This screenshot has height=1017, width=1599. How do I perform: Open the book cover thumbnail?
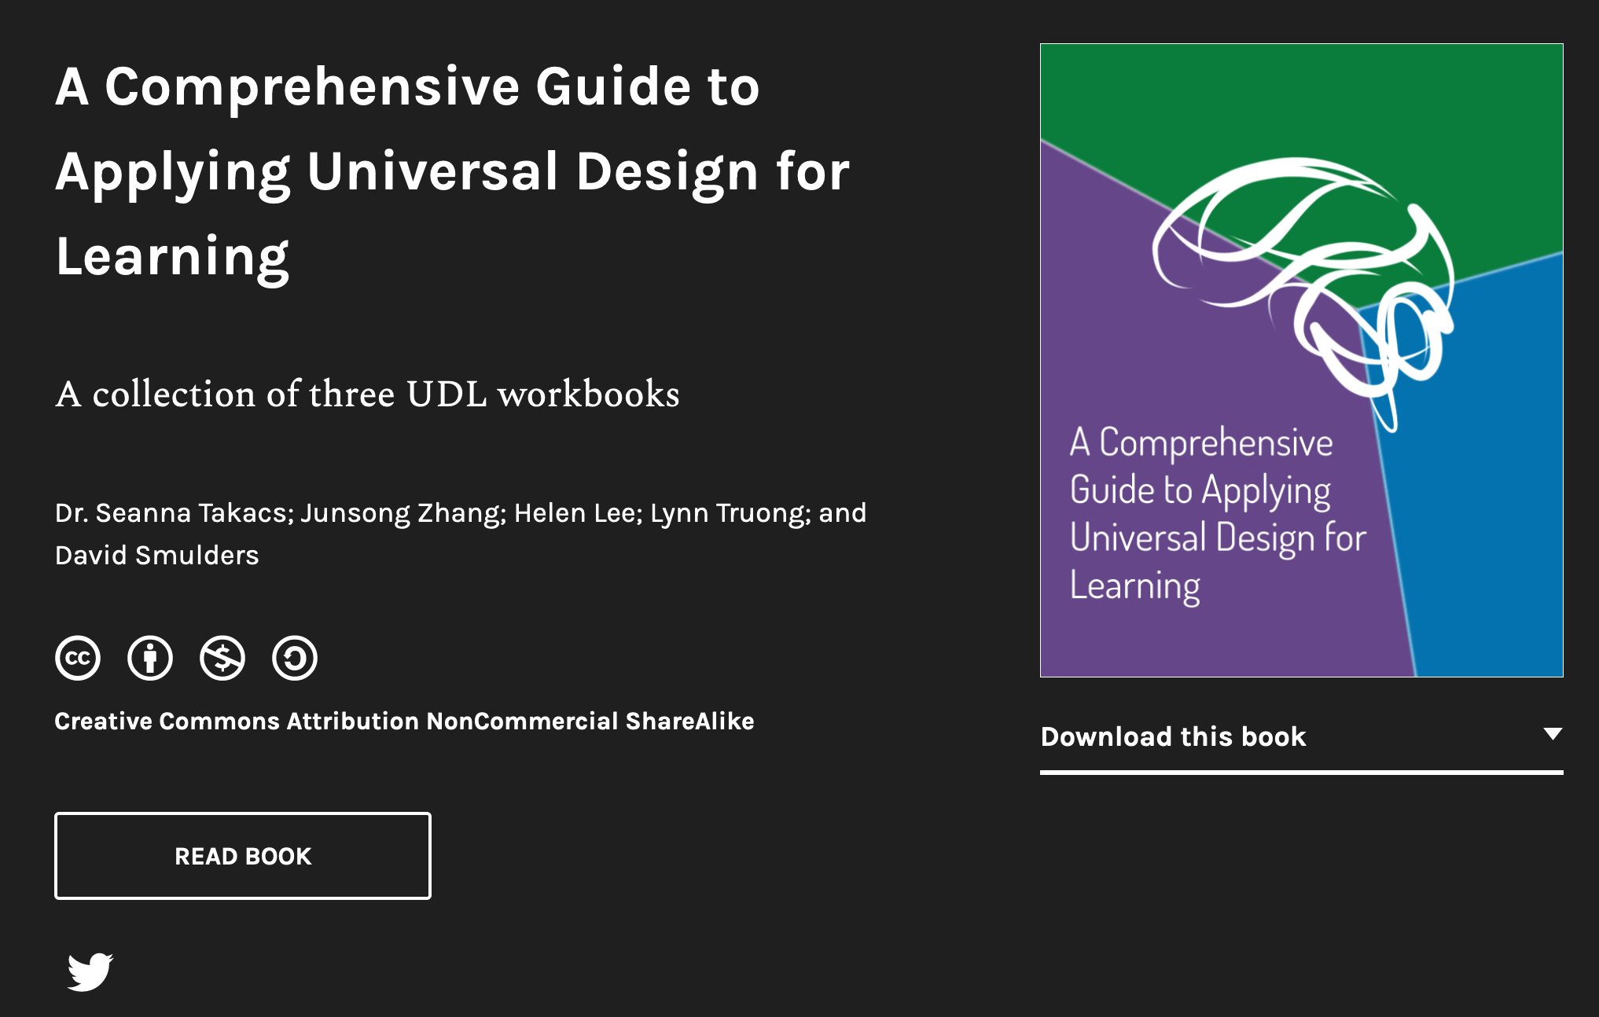[x=1301, y=362]
